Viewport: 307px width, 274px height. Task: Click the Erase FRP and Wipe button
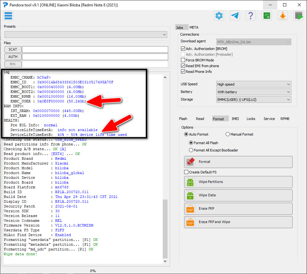point(238,222)
